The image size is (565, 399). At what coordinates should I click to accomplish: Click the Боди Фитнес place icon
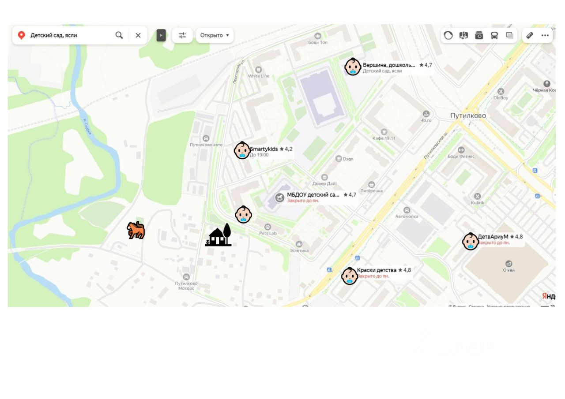click(x=461, y=150)
